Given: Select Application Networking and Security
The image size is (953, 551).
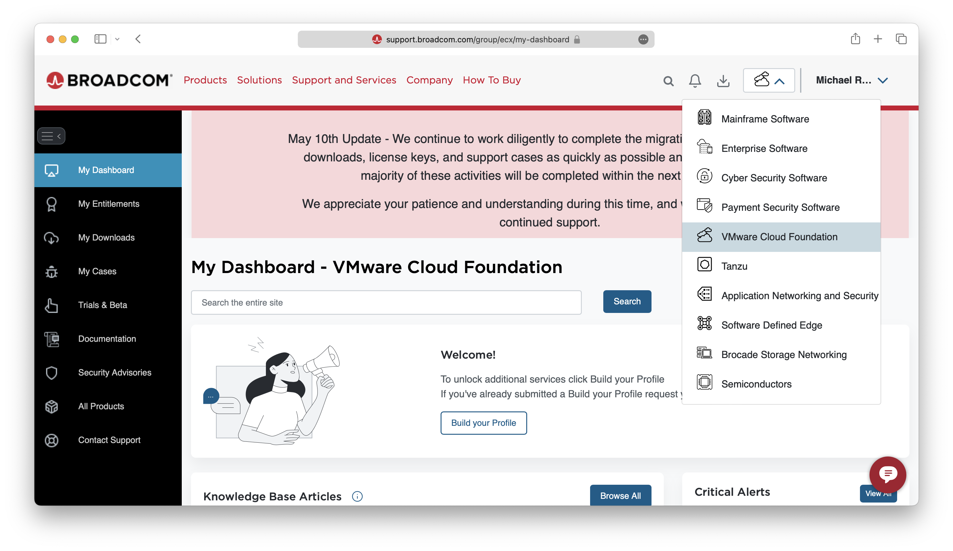Looking at the screenshot, I should pyautogui.click(x=781, y=296).
